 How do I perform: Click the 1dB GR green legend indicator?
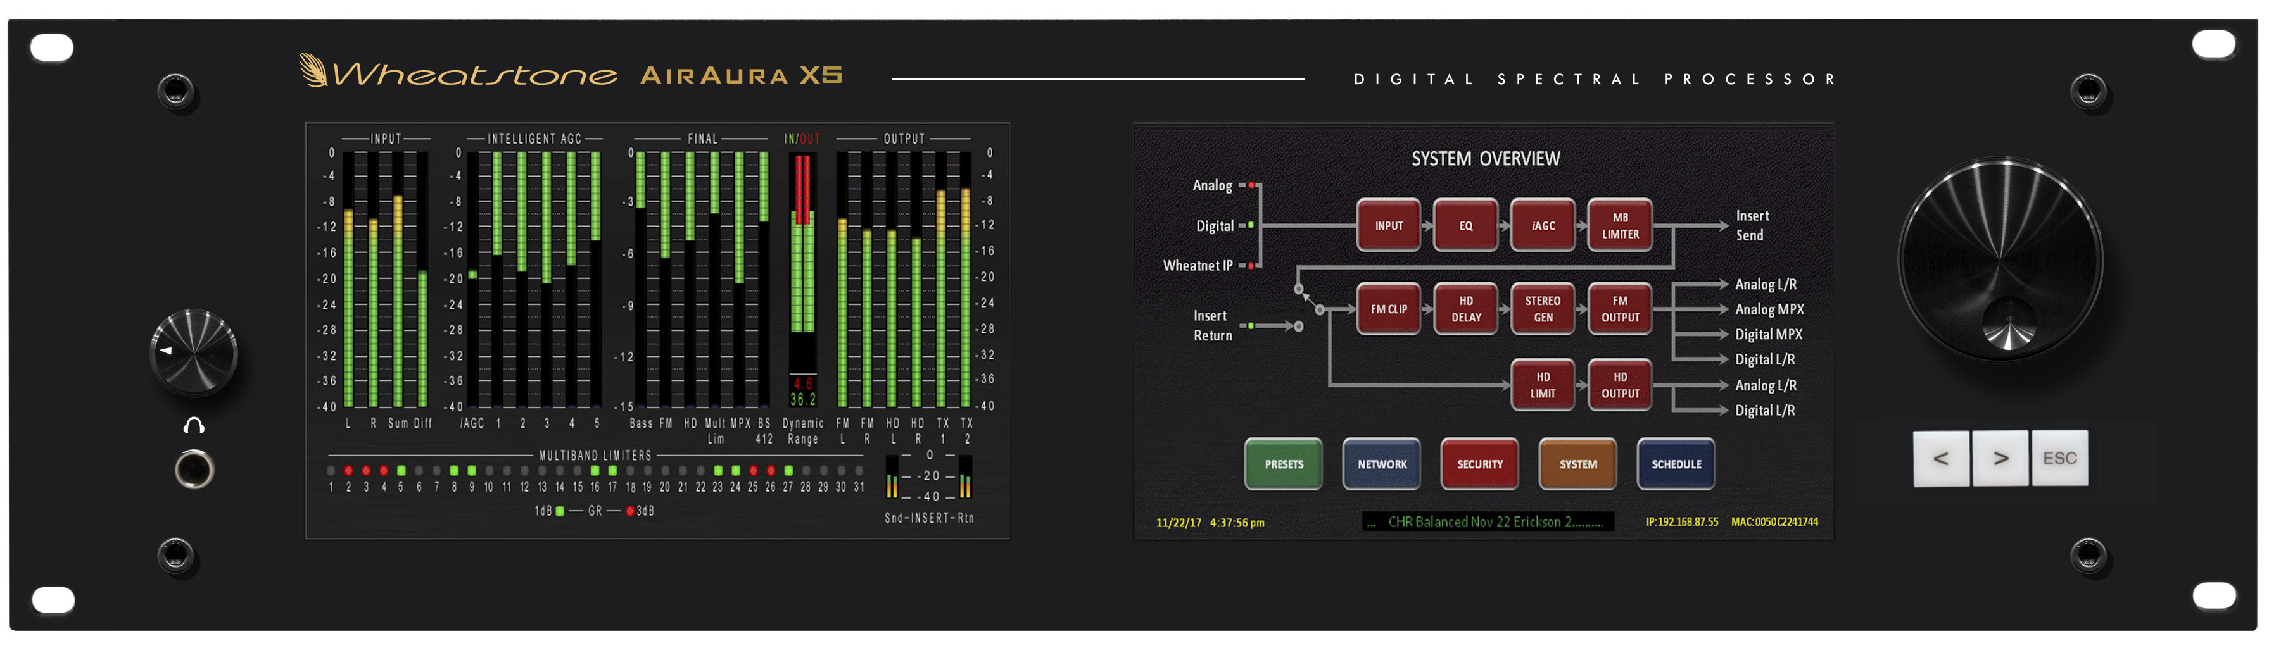coord(559,511)
